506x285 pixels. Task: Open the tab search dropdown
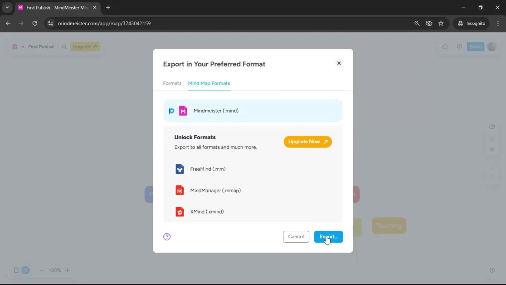[7, 8]
